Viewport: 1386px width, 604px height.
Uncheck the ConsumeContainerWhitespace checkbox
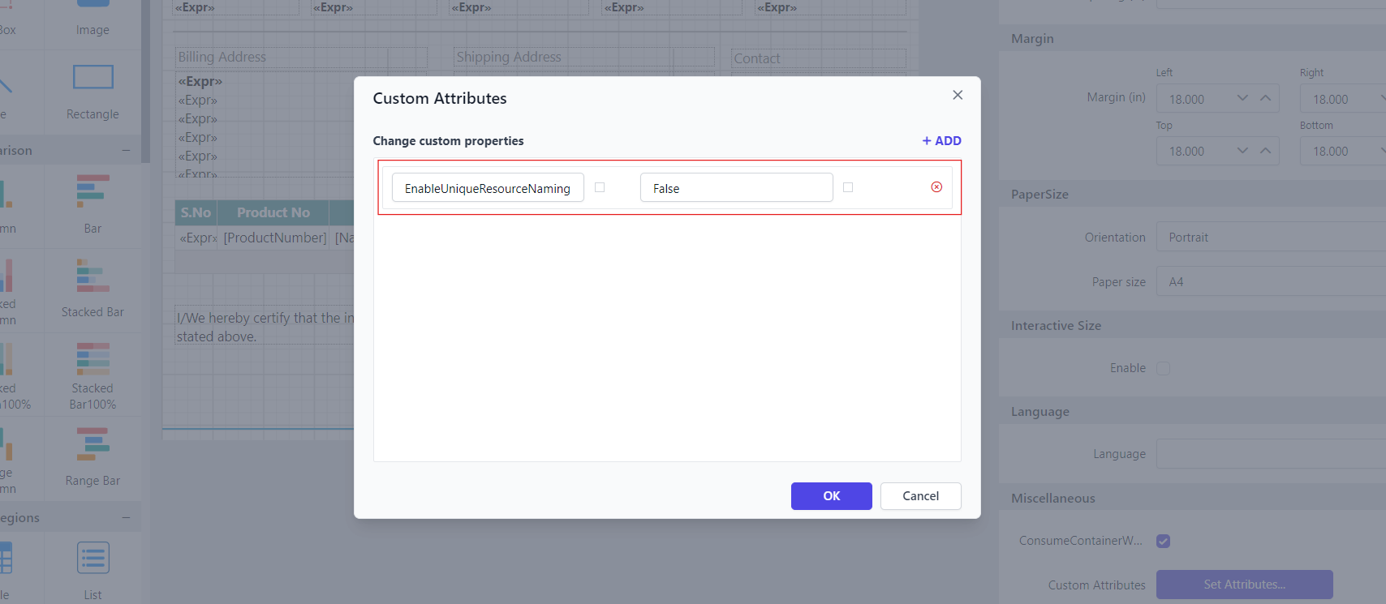(1163, 541)
